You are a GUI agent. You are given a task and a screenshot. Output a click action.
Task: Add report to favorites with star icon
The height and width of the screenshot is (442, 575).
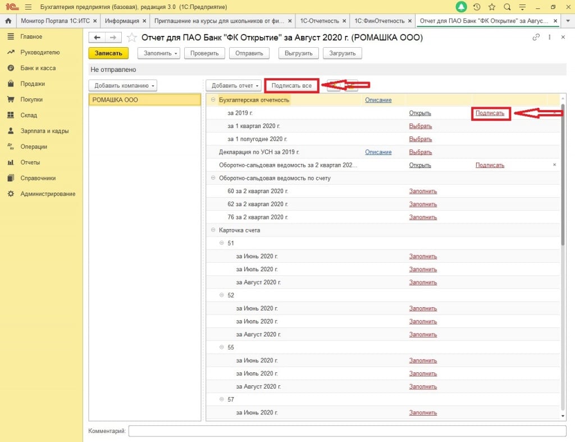(131, 38)
